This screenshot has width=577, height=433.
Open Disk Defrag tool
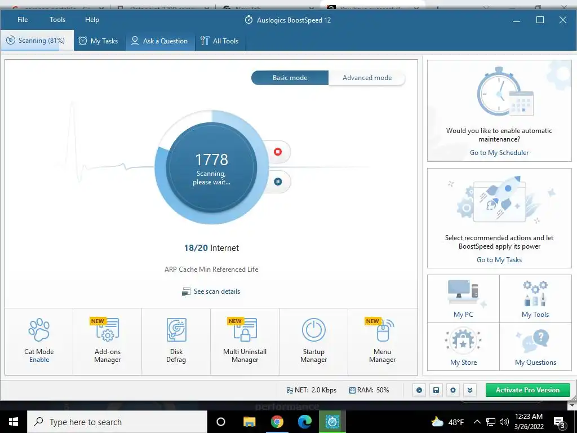point(176,341)
